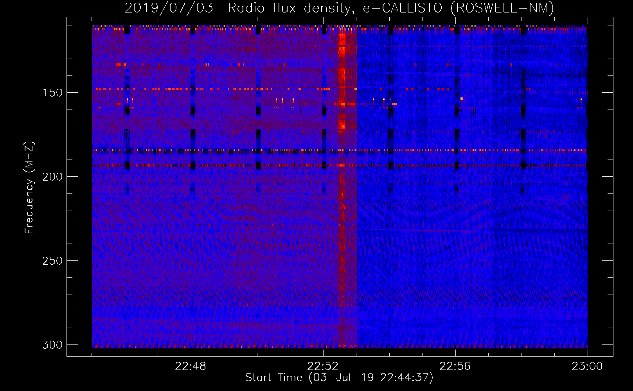Click the plot title 'Radio flux density, e-CALLISTO (ROSWELL-NM)'
Image resolution: width=633 pixels, height=391 pixels.
pos(391,8)
